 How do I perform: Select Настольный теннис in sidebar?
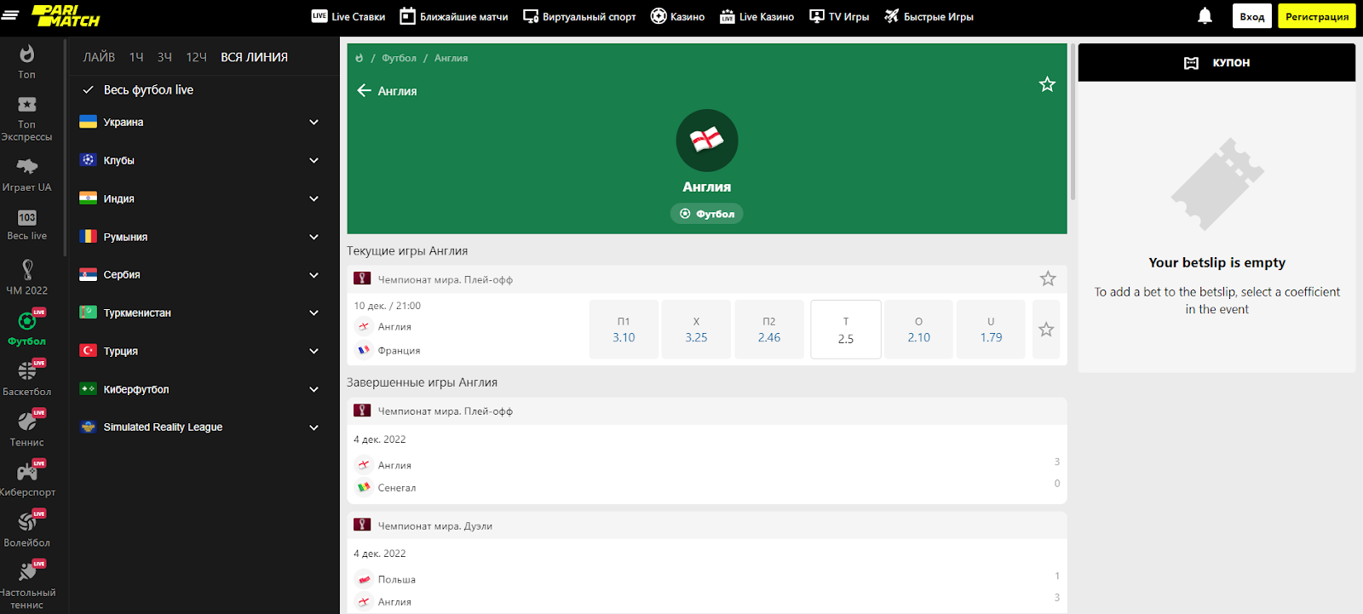click(27, 586)
